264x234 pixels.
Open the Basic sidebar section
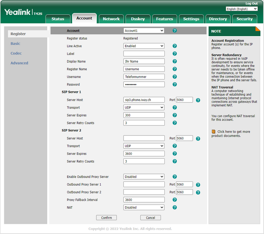pyautogui.click(x=15, y=44)
